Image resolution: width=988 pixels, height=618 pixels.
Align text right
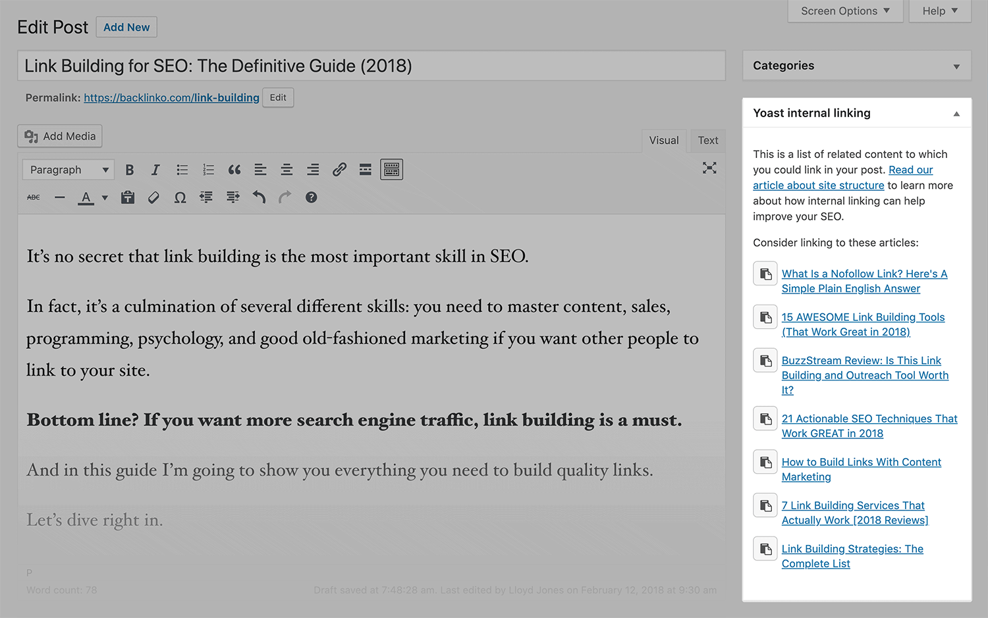coord(313,170)
